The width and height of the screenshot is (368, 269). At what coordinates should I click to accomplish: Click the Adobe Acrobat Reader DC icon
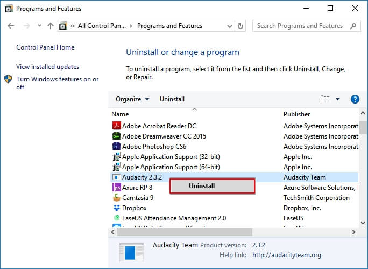[x=116, y=126]
